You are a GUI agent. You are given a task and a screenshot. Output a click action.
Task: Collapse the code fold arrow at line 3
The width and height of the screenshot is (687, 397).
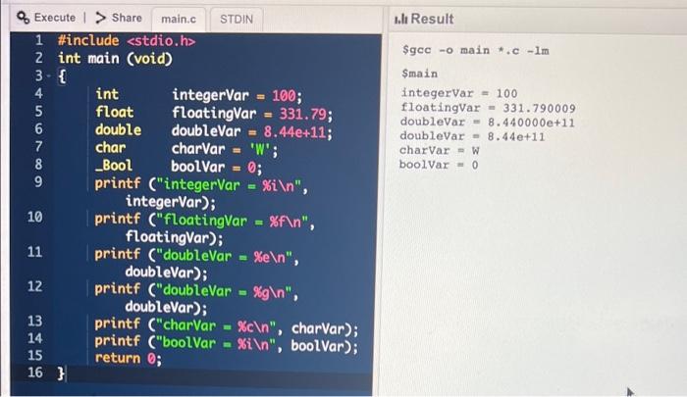(49, 76)
